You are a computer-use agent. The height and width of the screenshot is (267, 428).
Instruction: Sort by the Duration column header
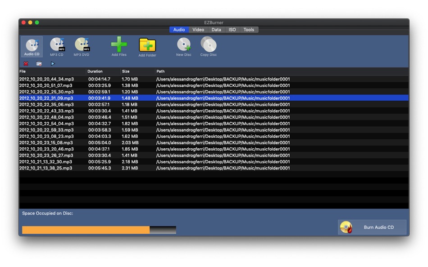click(103, 71)
